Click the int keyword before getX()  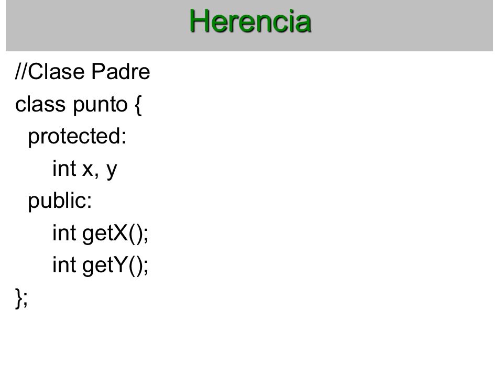pos(64,232)
